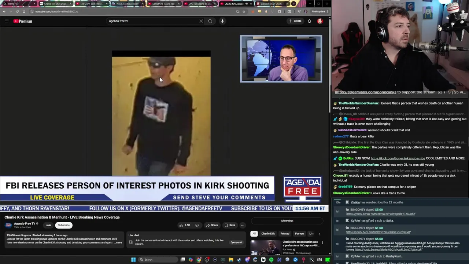Image resolution: width=469 pixels, height=264 pixels.
Task: Open more actions ellipsis under video
Action: [x=243, y=225]
